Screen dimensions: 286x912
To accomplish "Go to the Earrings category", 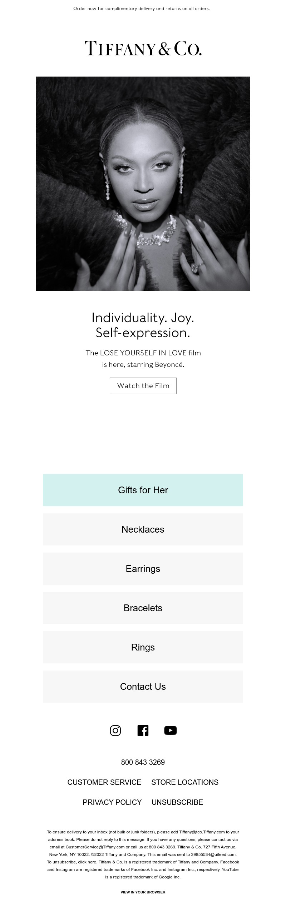I will click(143, 569).
